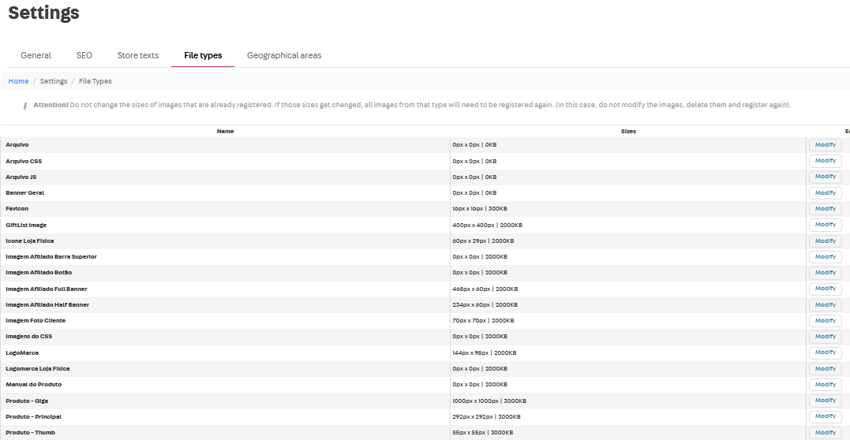The image size is (850, 440).
Task: Switch to the General tab
Action: click(x=36, y=55)
